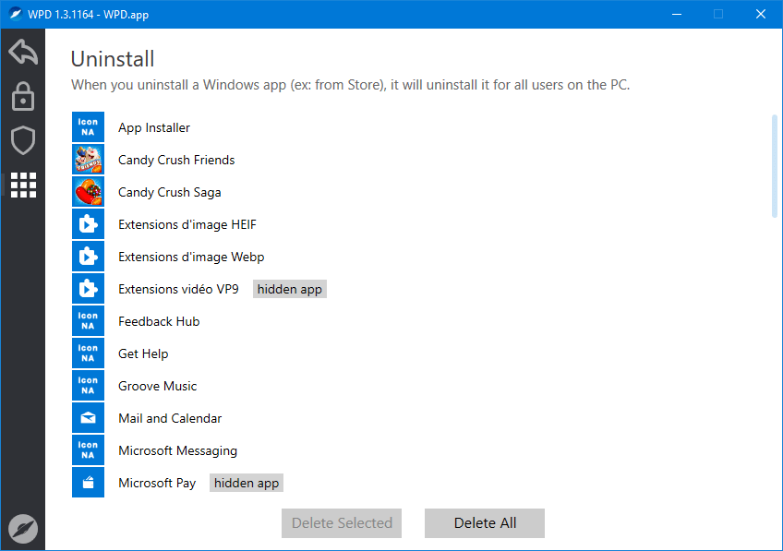
Task: Select the Get Help label
Action: click(143, 353)
